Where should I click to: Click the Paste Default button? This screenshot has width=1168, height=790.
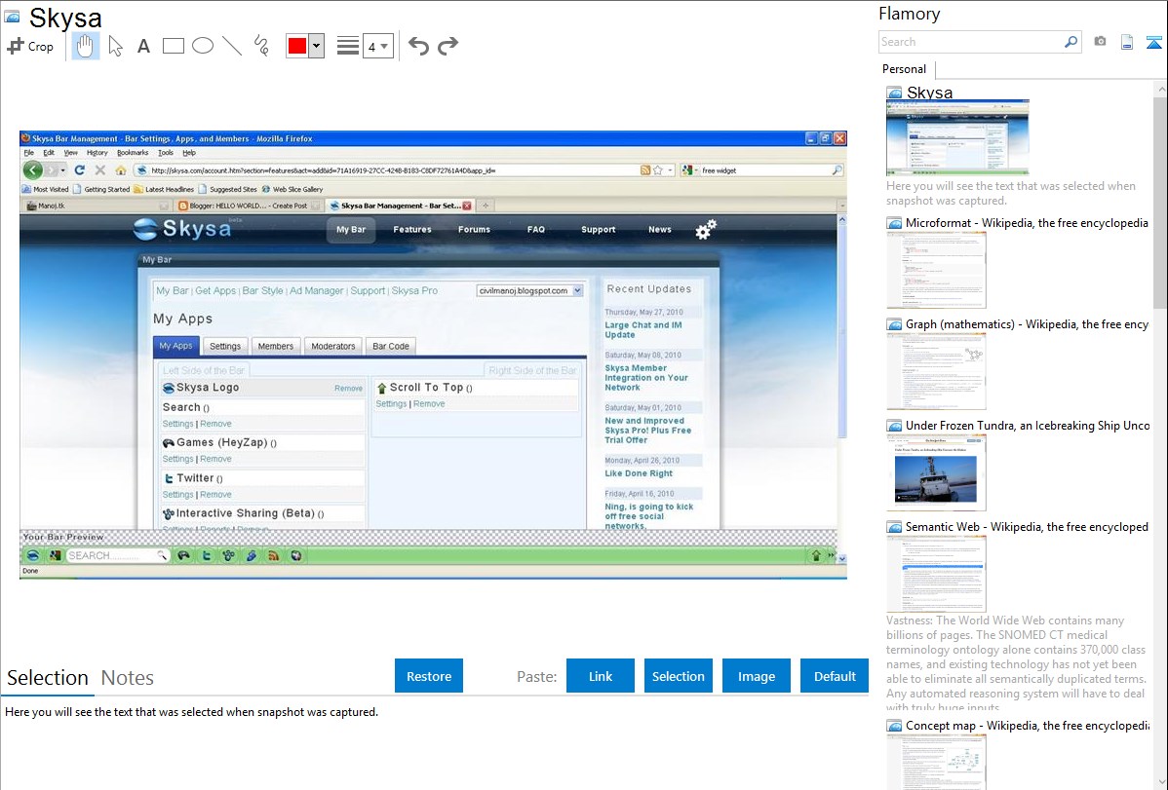tap(835, 676)
